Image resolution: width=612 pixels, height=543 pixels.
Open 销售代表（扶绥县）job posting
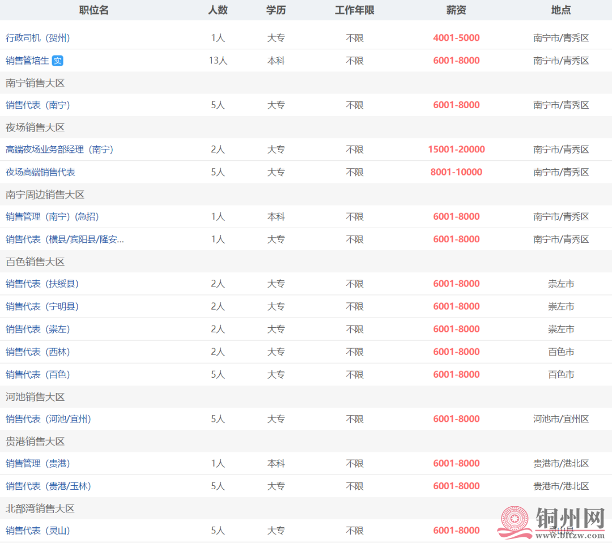pos(42,284)
